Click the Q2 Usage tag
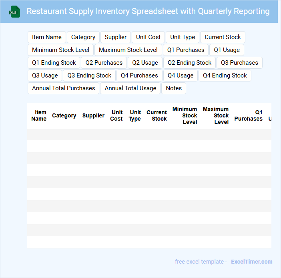The height and width of the screenshot is (278, 281). [x=145, y=63]
